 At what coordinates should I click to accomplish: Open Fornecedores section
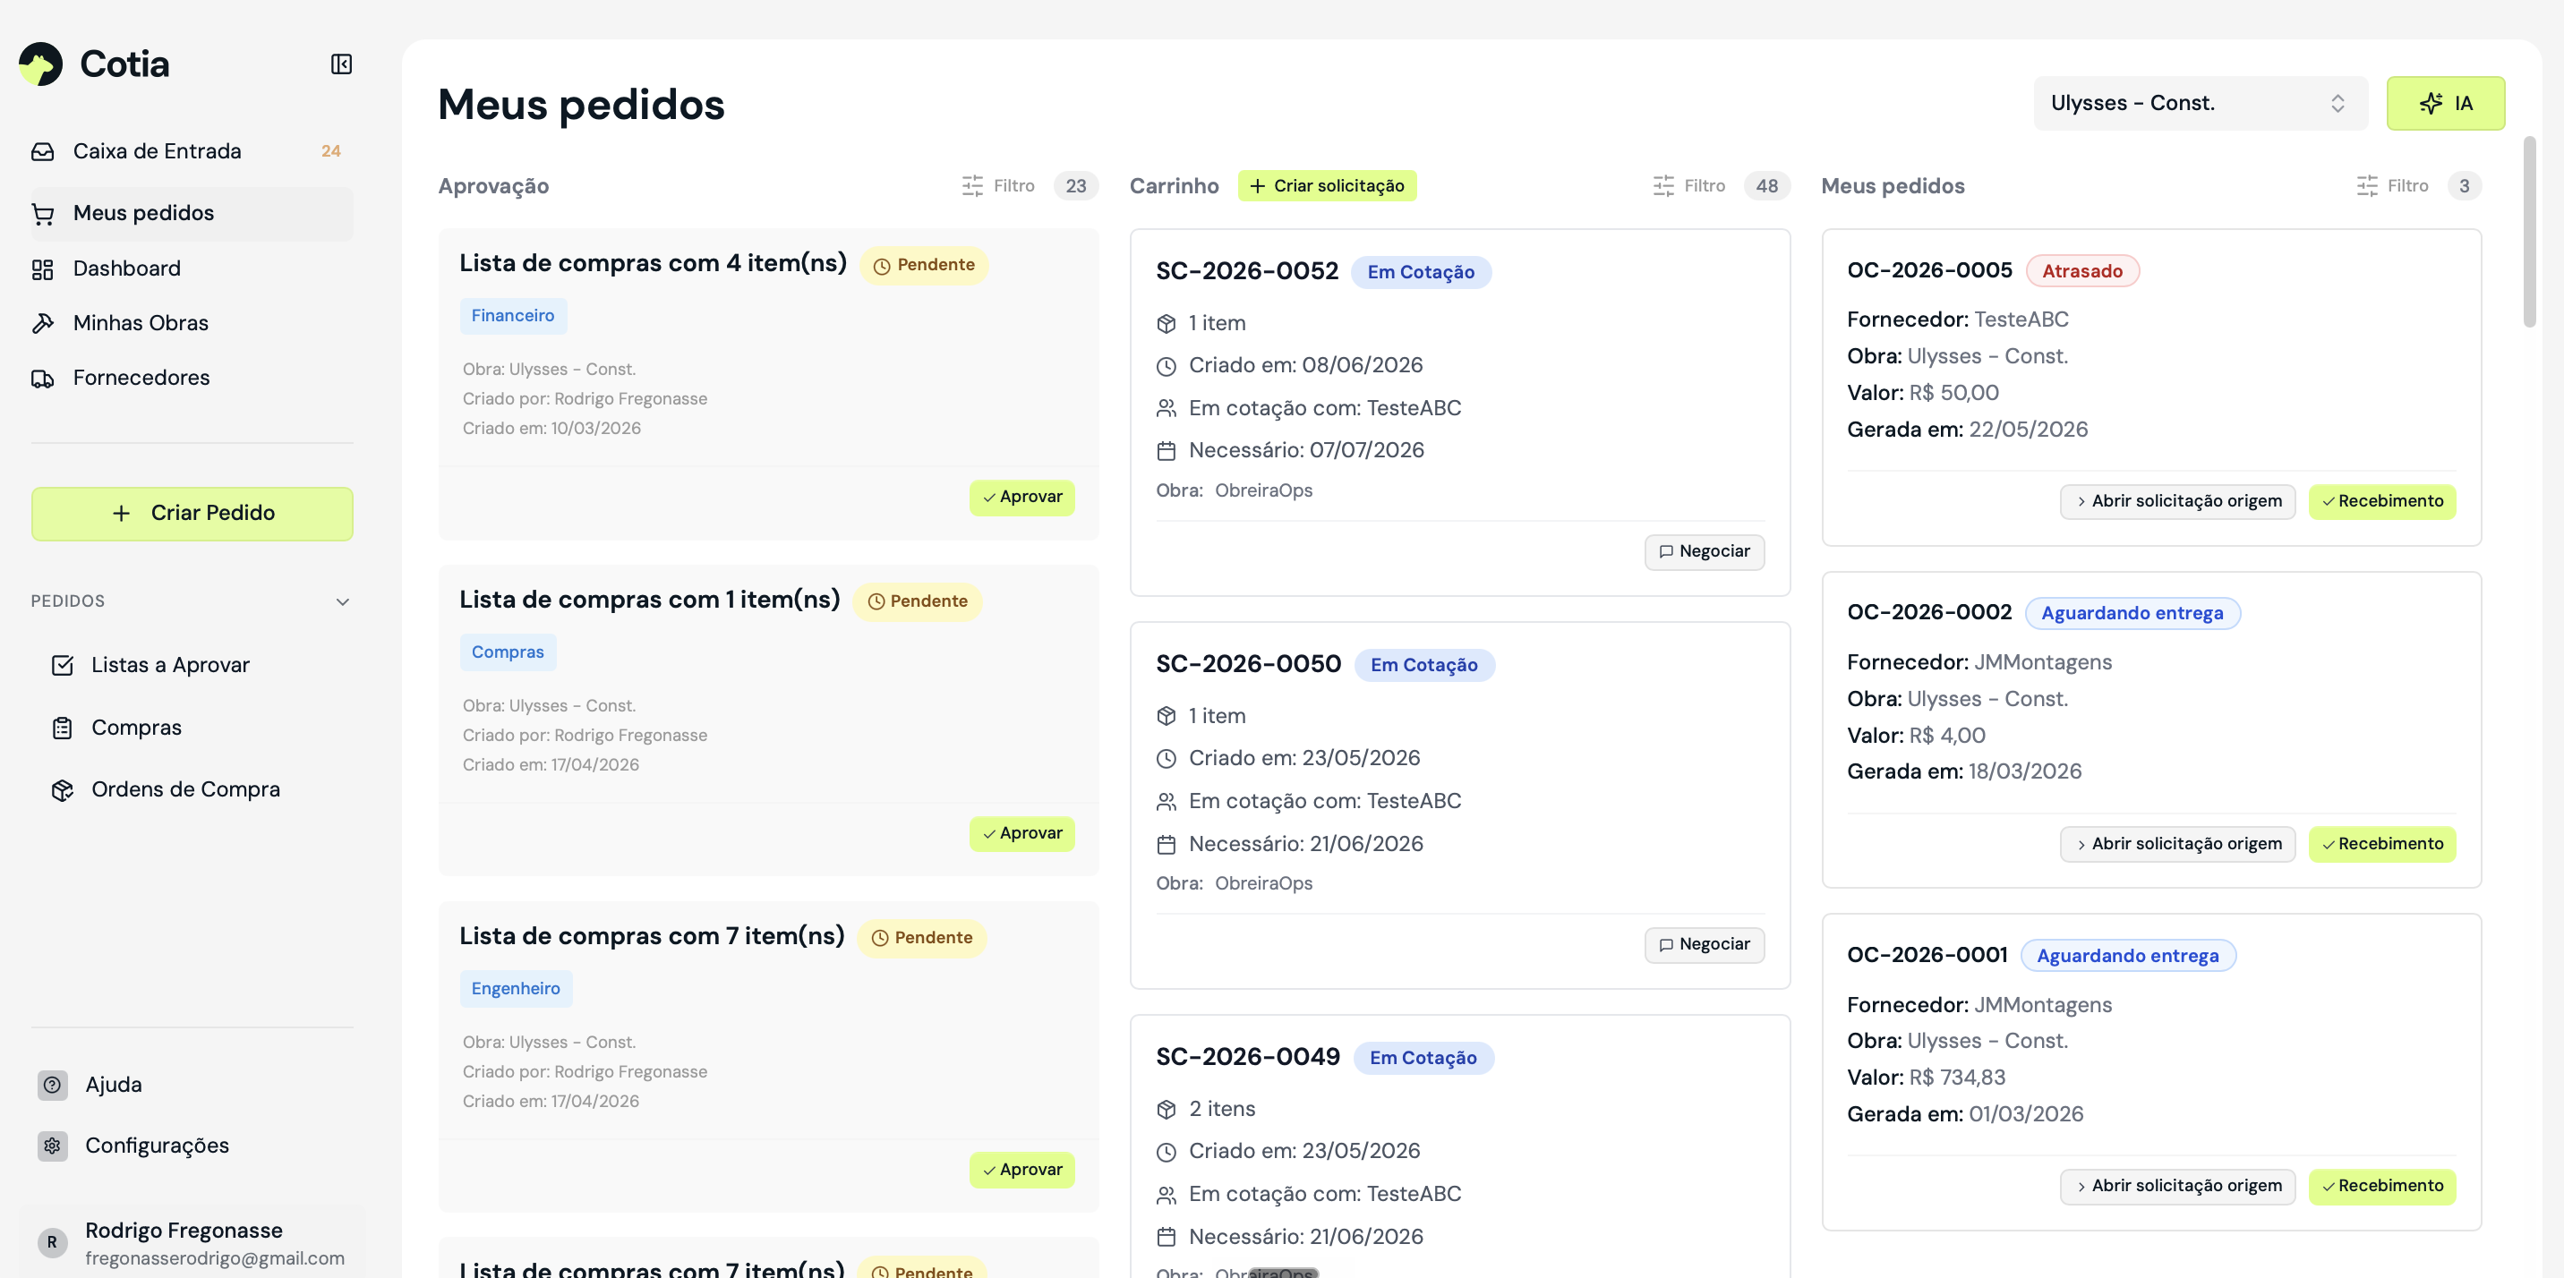point(191,379)
